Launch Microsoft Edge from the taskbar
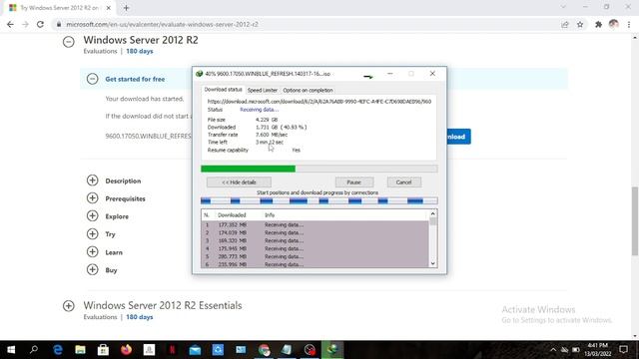 pyautogui.click(x=58, y=350)
